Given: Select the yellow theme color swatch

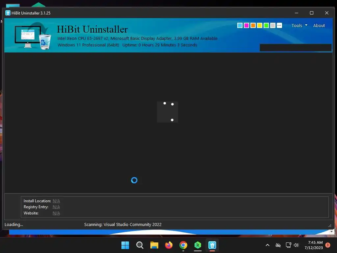Looking at the screenshot, I should point(260,25).
